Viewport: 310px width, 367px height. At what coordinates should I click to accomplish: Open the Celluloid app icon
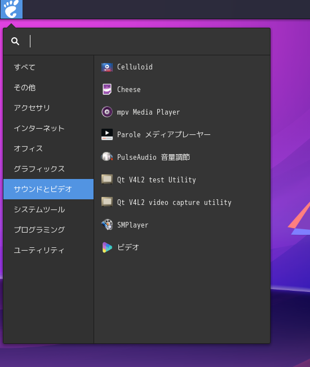tap(107, 67)
